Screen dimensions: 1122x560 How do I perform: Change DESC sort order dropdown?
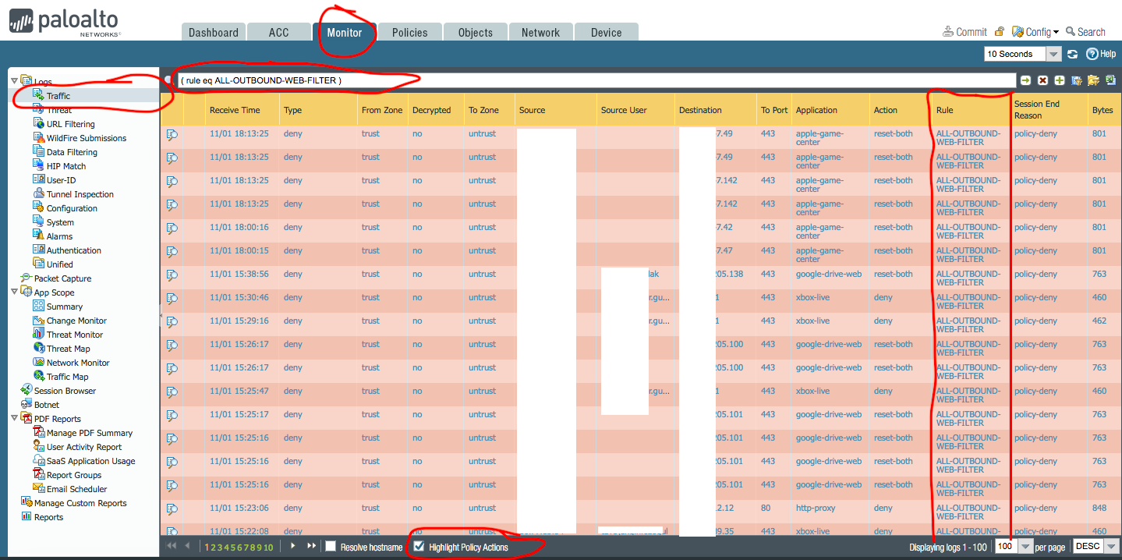tap(1111, 547)
